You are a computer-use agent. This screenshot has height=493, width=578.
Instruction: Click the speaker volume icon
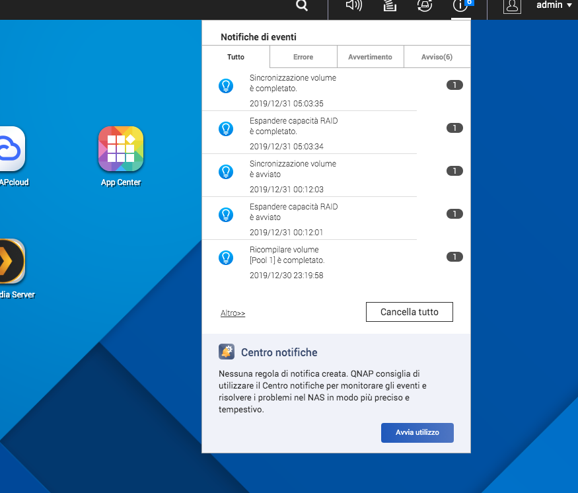354,6
